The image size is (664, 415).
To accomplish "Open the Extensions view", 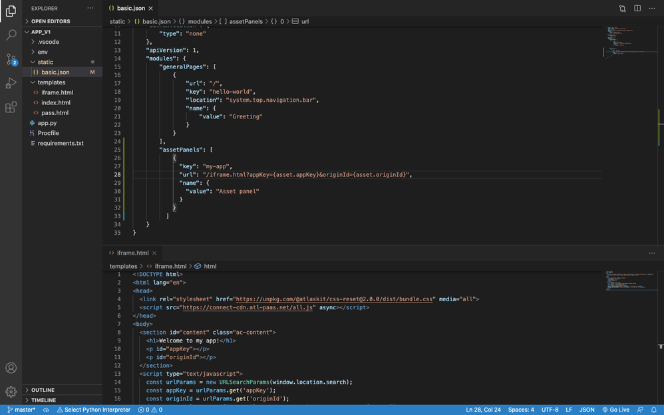I will [11, 107].
